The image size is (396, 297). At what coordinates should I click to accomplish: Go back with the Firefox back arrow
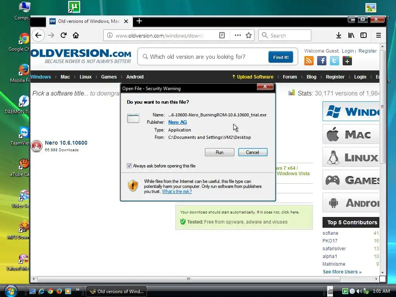(38, 35)
